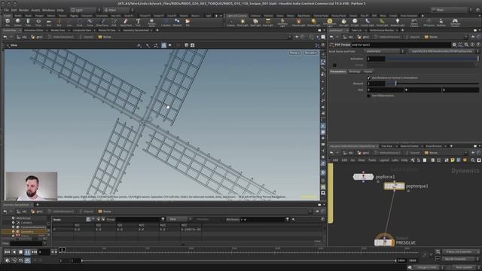
Task: Open the Tree View network tab
Action: (x=386, y=146)
